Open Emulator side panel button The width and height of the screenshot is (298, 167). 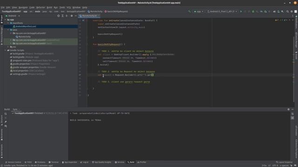click(x=296, y=131)
